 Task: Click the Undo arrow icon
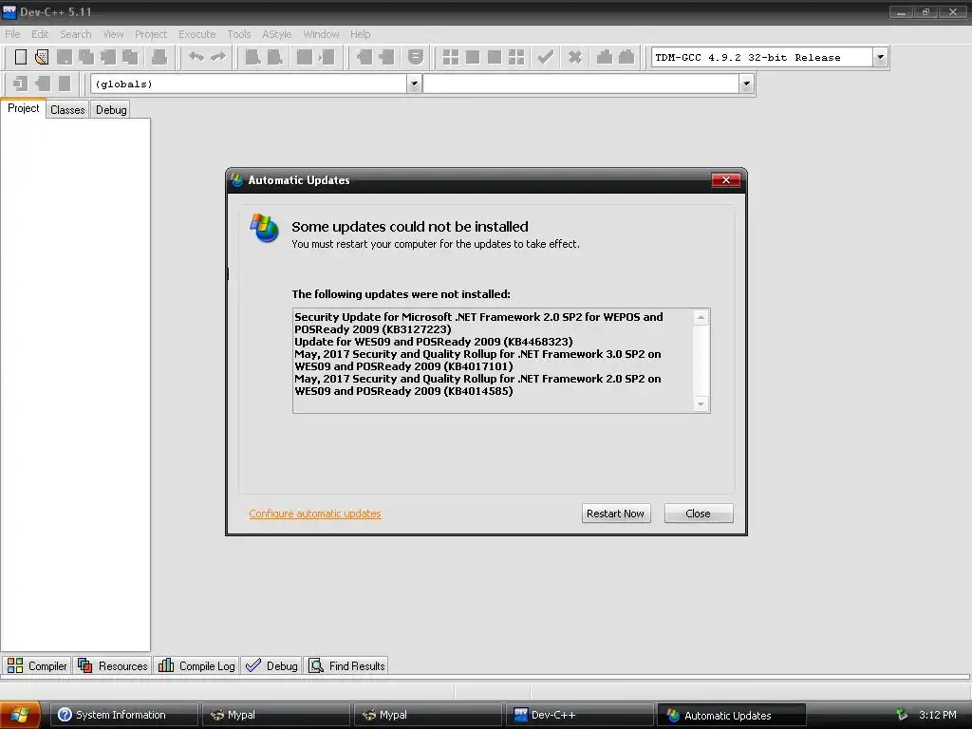(196, 57)
